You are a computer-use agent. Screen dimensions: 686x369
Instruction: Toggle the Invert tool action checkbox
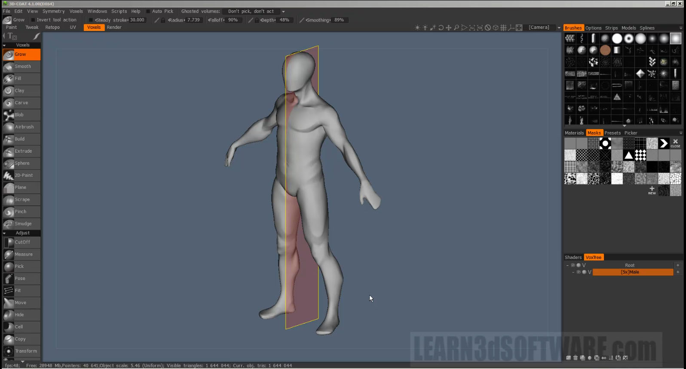click(33, 20)
